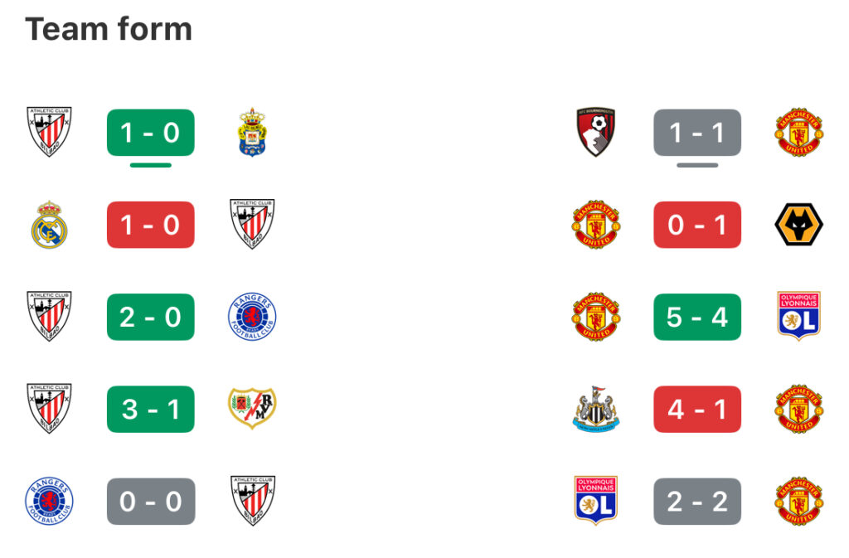Image resolution: width=849 pixels, height=558 pixels.
Task: Open the 3 - 1 result against Rayo
Action: tap(151, 409)
